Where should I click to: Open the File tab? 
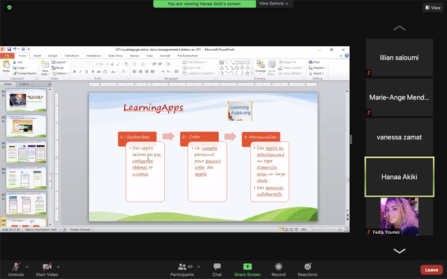click(7, 56)
